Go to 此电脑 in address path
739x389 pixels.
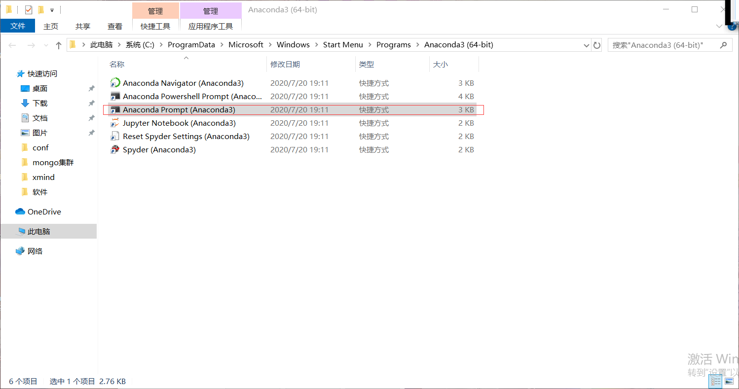101,45
